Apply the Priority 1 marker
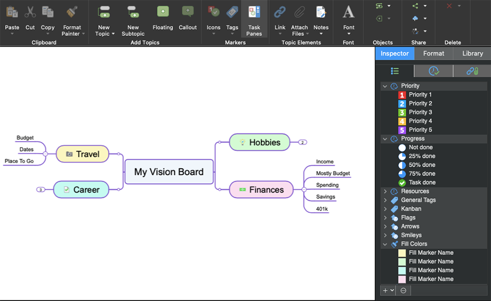 402,95
